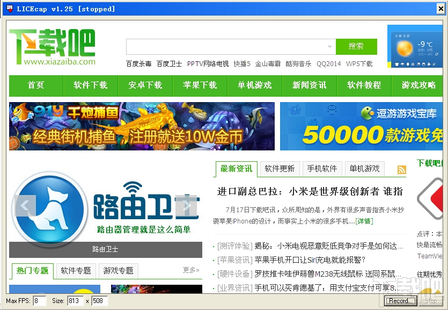Show the previous slide in the carousel

point(25,205)
